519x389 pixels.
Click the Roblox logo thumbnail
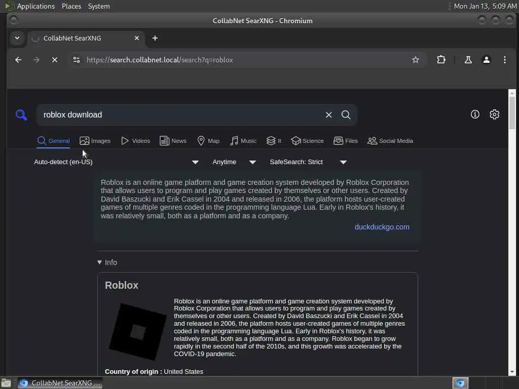coord(138,331)
